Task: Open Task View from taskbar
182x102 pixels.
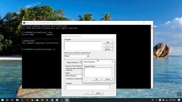Action: click(12, 100)
